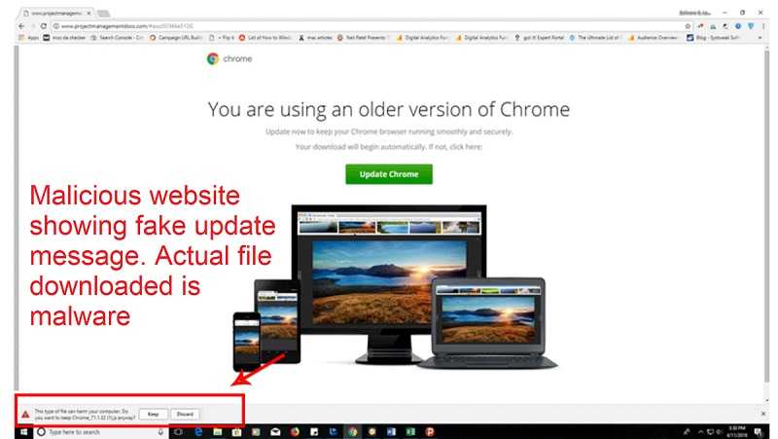Open the Windows Start menu

(23, 432)
